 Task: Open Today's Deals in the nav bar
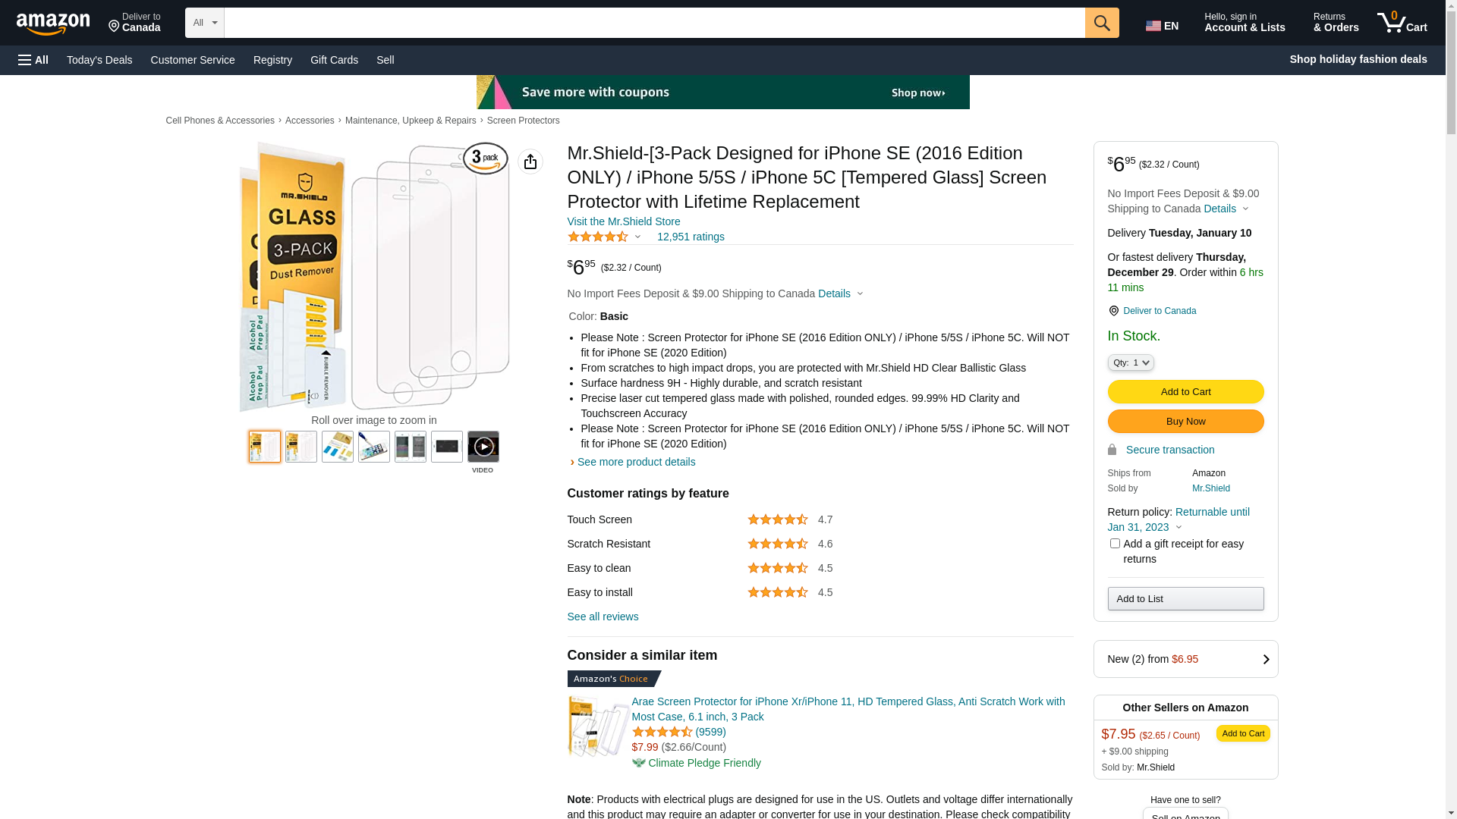point(99,60)
